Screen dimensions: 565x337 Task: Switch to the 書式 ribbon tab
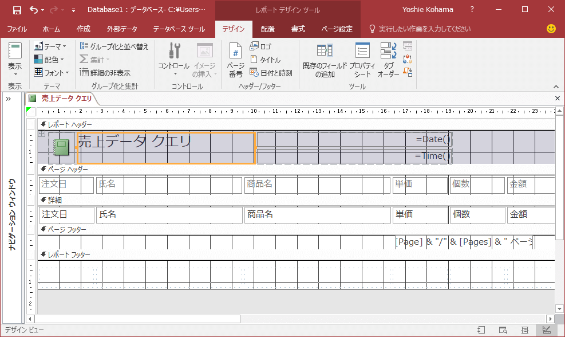[298, 29]
